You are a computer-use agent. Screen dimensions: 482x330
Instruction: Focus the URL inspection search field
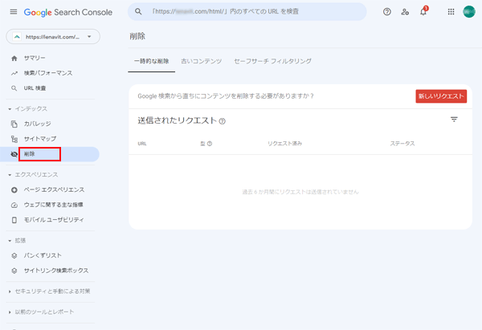[247, 12]
